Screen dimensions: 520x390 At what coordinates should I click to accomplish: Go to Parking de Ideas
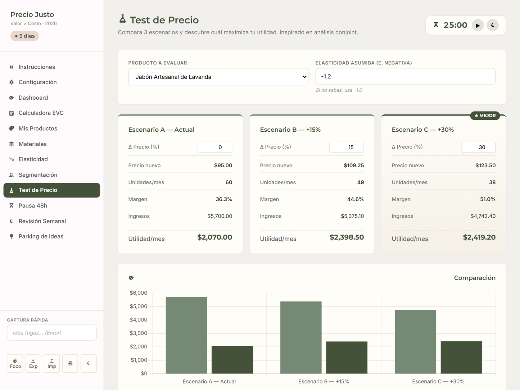pos(52,236)
